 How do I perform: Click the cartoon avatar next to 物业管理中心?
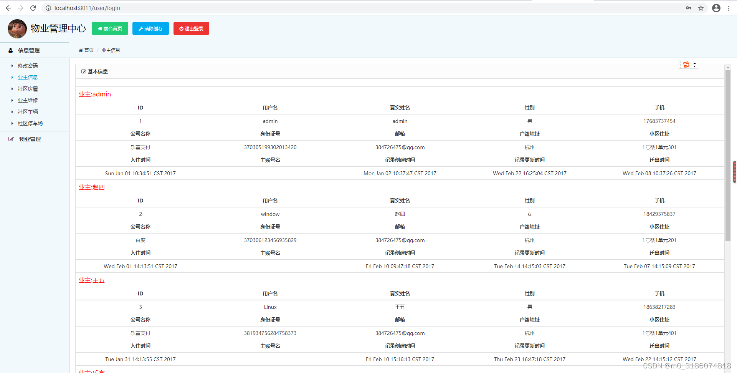(17, 28)
